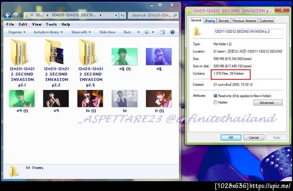Click folder icon in address bar
The width and height of the screenshot is (293, 191).
click(x=26, y=15)
